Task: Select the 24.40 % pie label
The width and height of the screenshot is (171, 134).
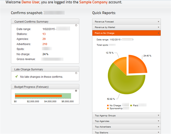Action: (147, 56)
